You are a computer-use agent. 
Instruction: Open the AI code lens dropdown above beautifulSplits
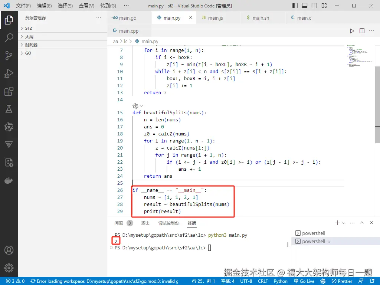pyautogui.click(x=138, y=106)
